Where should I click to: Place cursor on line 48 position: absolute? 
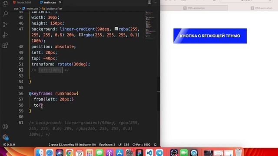[53, 47]
